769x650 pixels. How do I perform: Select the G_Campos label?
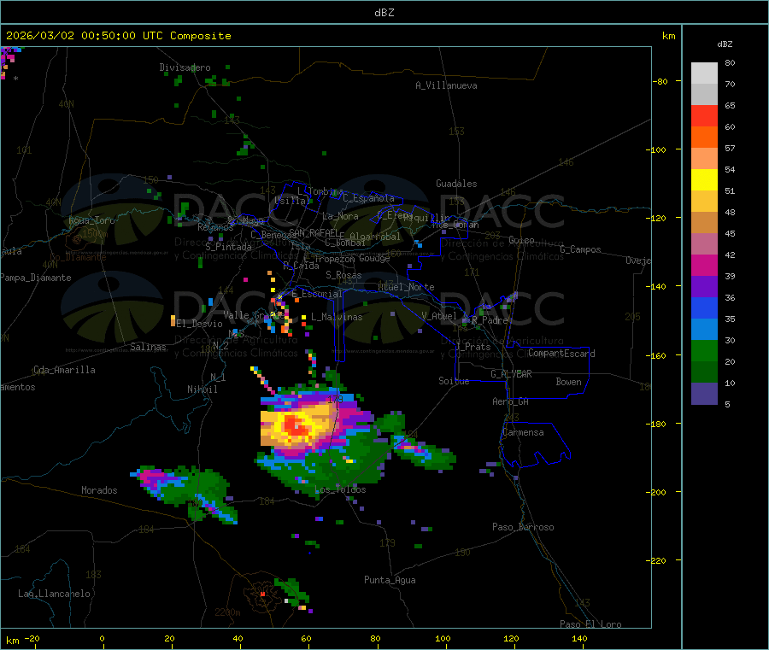click(581, 249)
